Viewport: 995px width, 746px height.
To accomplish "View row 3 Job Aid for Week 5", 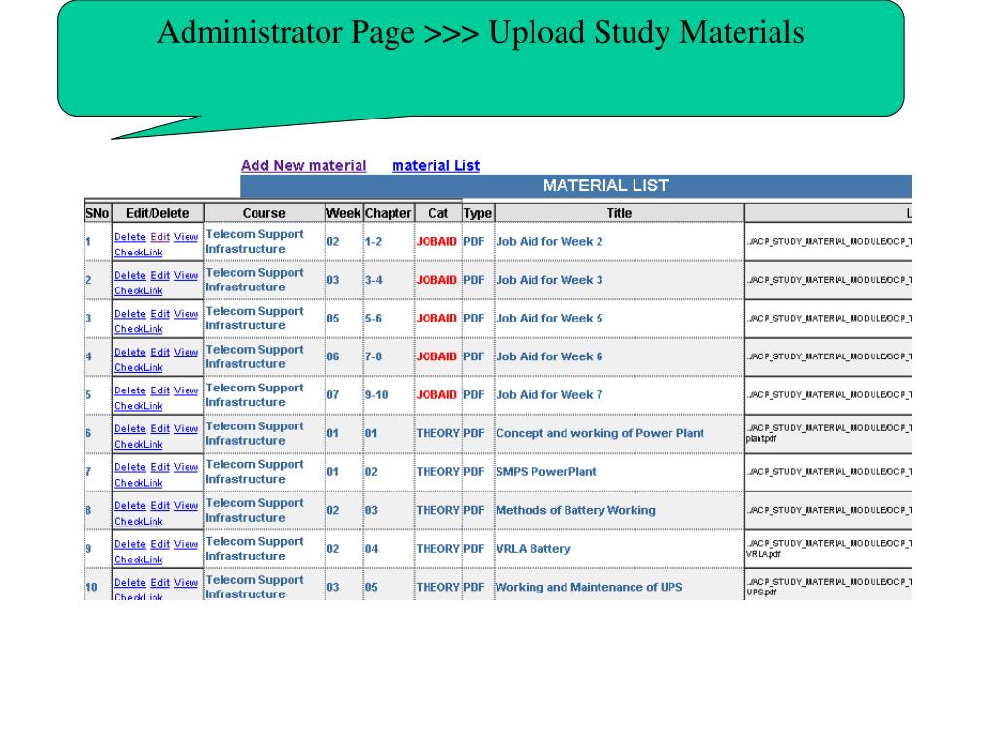I will click(x=186, y=314).
